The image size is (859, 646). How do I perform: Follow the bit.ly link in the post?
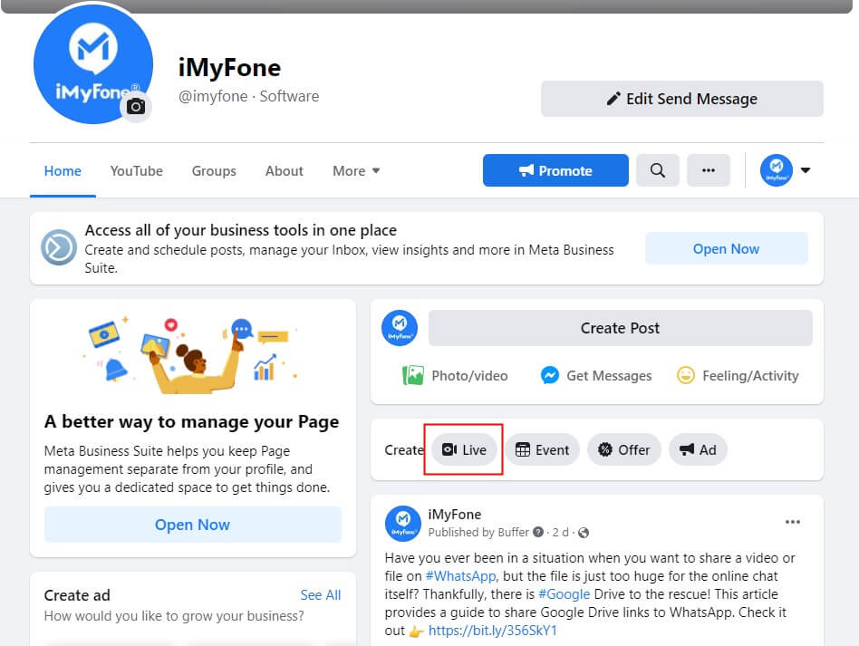click(x=493, y=630)
